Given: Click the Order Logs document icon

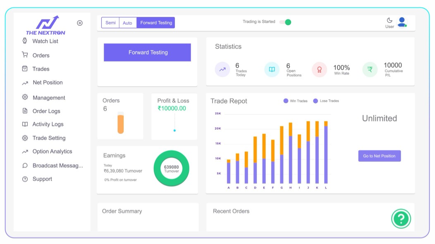Looking at the screenshot, I should [x=25, y=111].
